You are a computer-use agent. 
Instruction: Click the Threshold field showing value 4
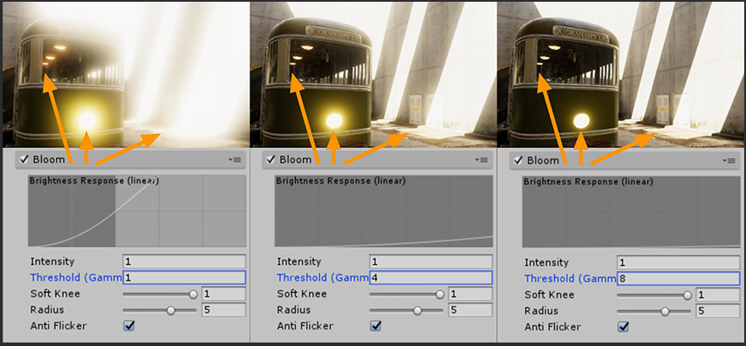(x=431, y=277)
